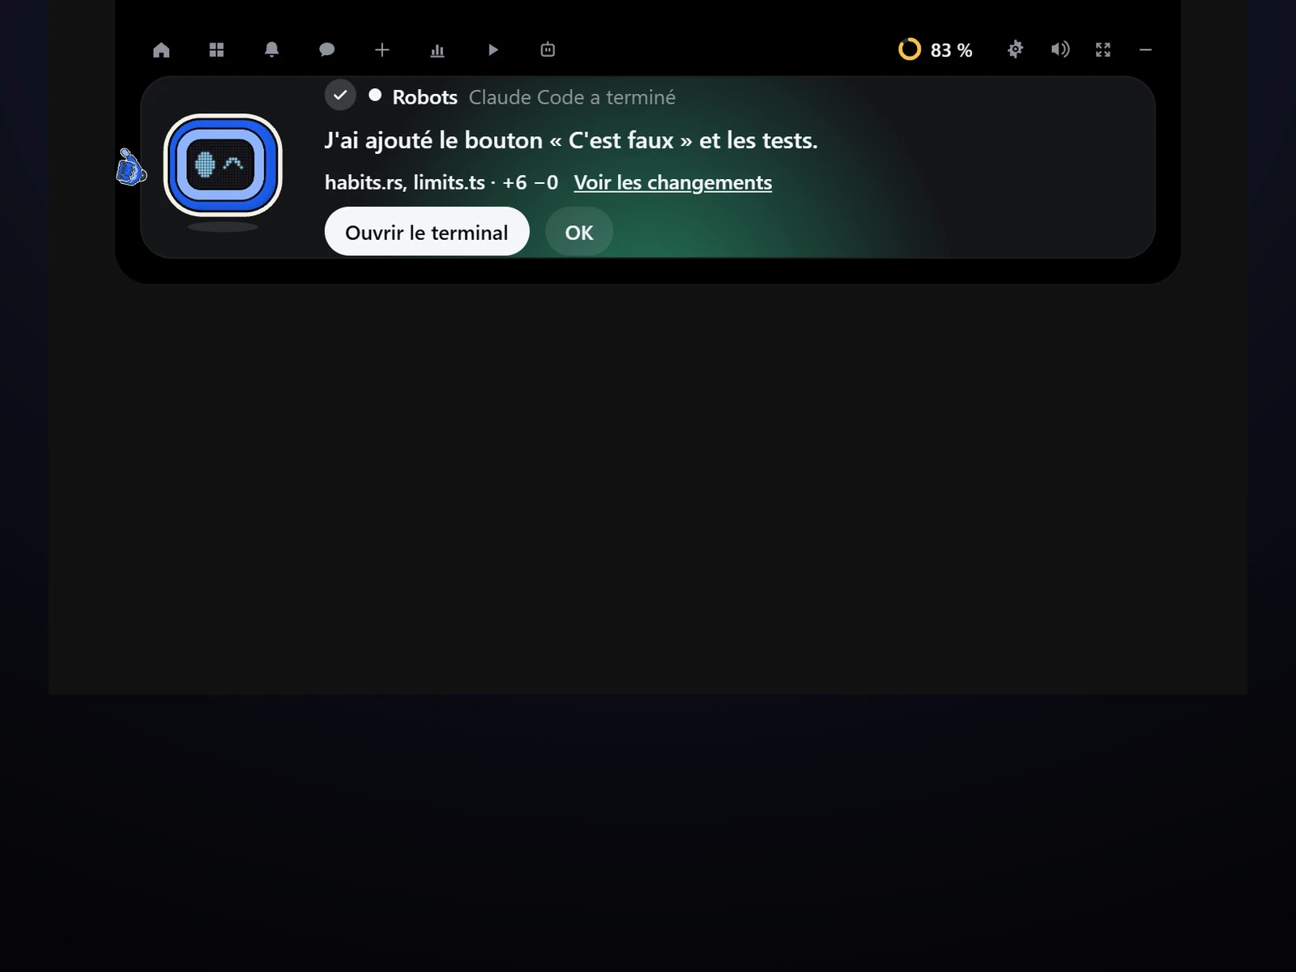Click the "Robots" project name
This screenshot has width=1296, height=972.
point(425,97)
